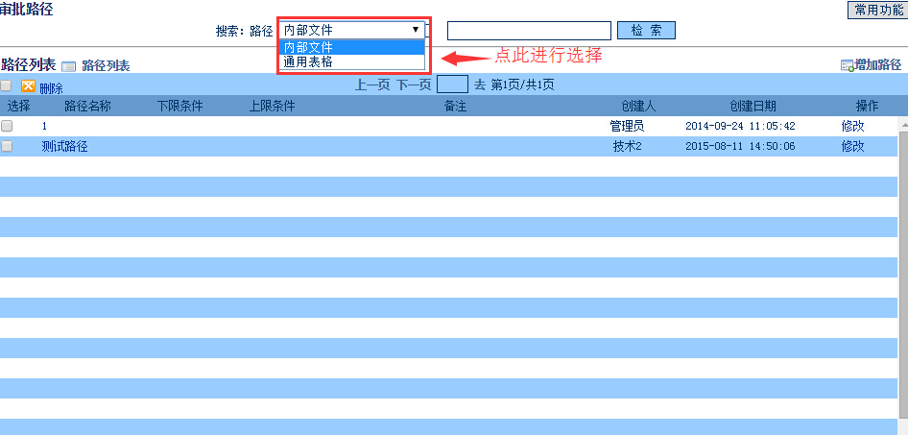Click the 创建日期 column header
Image resolution: width=908 pixels, height=435 pixels.
tap(753, 106)
